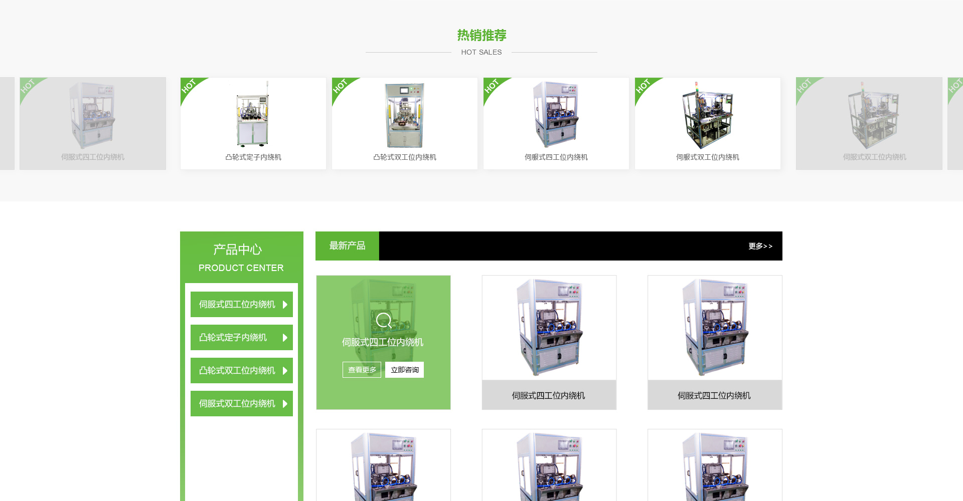The width and height of the screenshot is (963, 501).
Task: Expand sidebar arrow next to 凸轮式定子内绕机
Action: [x=285, y=338]
